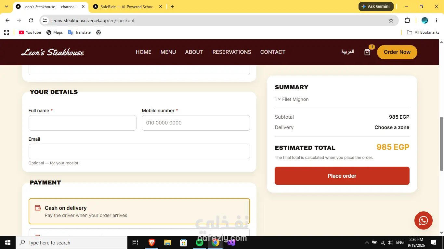Viewport: 444px width, 249px height.
Task: View site information icon in address bar
Action: pyautogui.click(x=45, y=20)
